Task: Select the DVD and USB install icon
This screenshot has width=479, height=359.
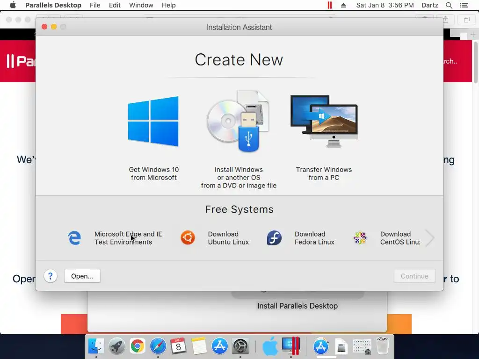Action: coord(238,121)
